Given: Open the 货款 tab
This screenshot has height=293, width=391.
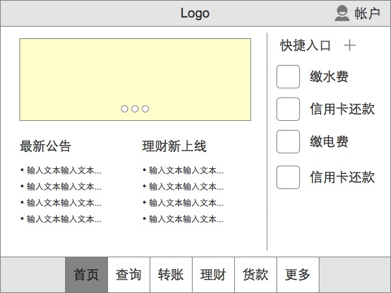Looking at the screenshot, I should (x=256, y=275).
